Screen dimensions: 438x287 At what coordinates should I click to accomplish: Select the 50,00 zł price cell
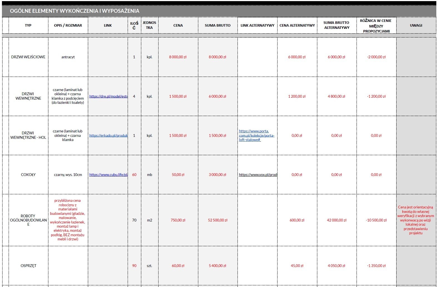coord(178,175)
